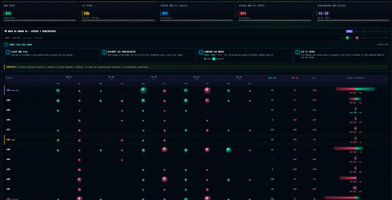Click step 2 box Recorré los vencimientos

148,56
